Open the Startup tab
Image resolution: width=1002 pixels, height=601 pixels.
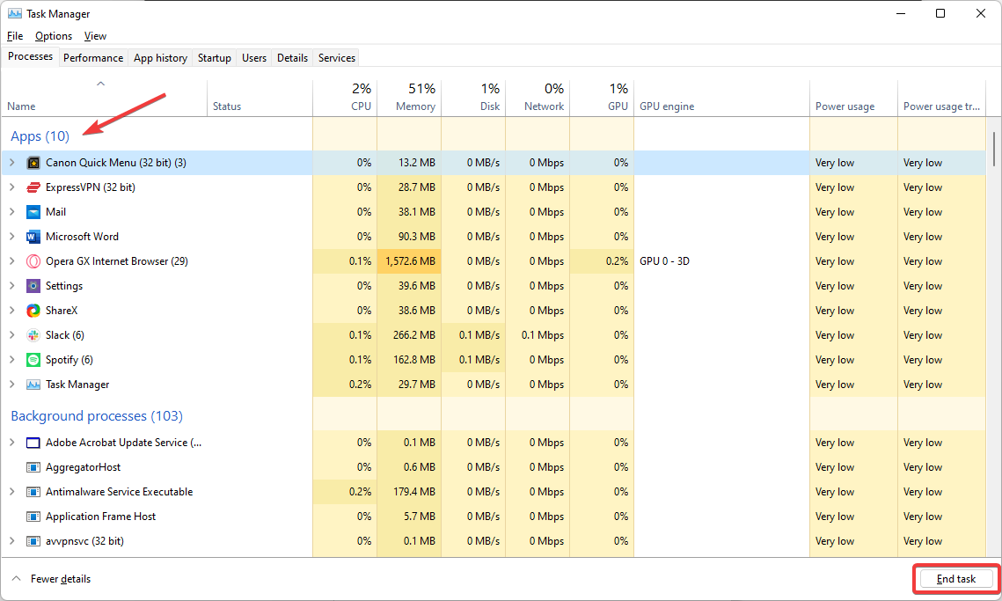click(x=215, y=58)
